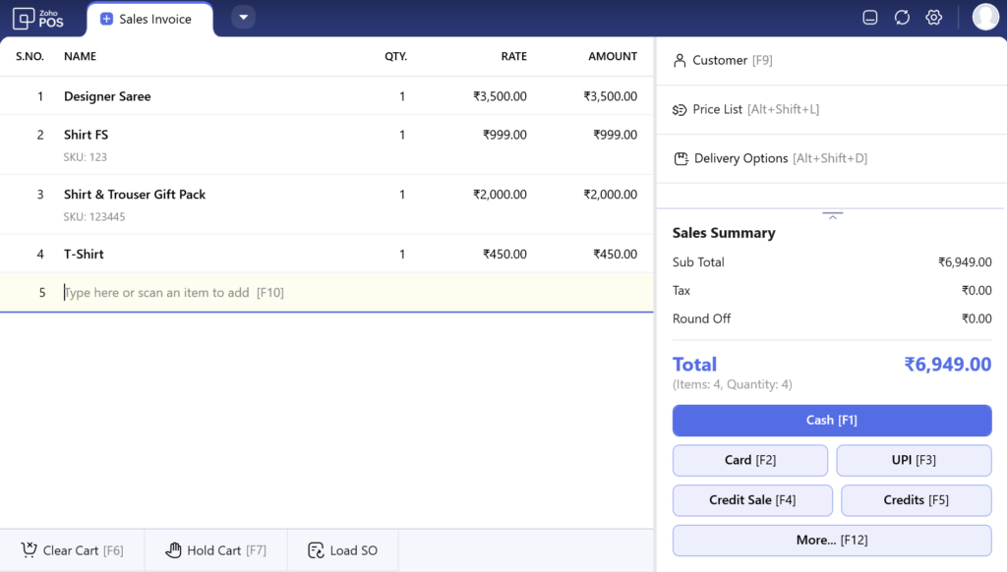Click the plus icon on Sales Invoice tab
The image size is (1007, 572).
106,20
